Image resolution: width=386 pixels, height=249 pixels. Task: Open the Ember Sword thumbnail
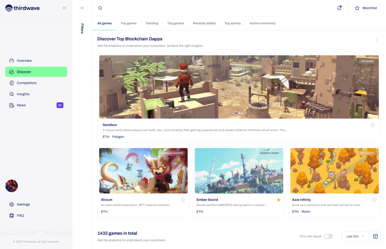pyautogui.click(x=239, y=171)
